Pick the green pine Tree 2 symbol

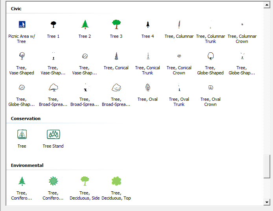85,24
